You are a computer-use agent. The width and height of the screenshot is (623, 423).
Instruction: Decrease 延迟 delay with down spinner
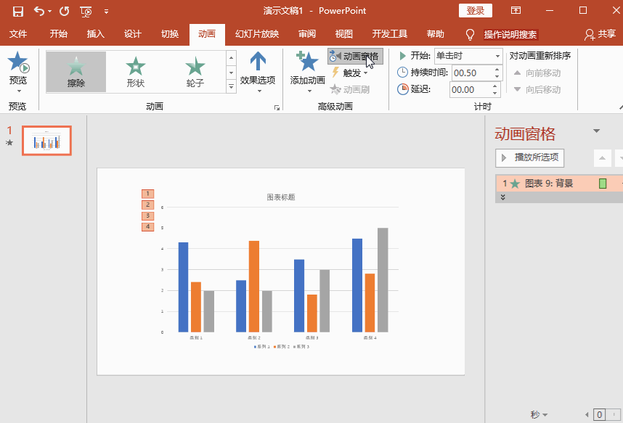[x=494, y=94]
